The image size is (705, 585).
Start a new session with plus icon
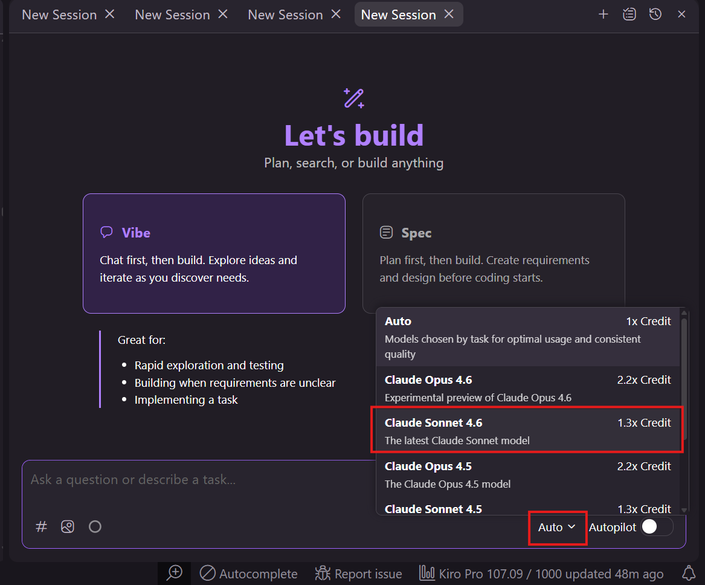[x=603, y=15]
